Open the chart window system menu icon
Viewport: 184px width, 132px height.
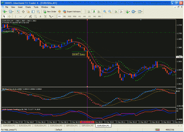point(3,7)
